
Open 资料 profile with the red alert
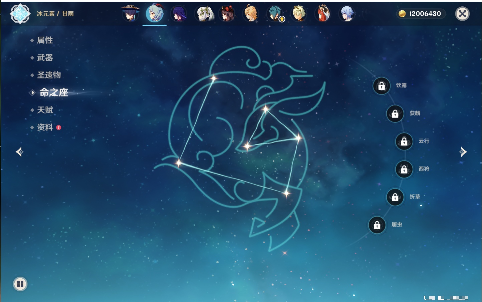point(45,127)
